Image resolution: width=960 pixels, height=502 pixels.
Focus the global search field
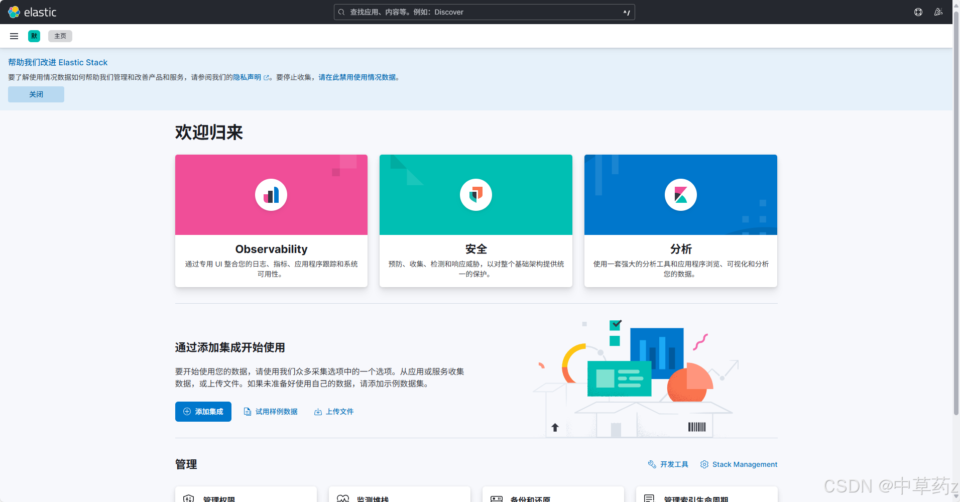tap(484, 12)
